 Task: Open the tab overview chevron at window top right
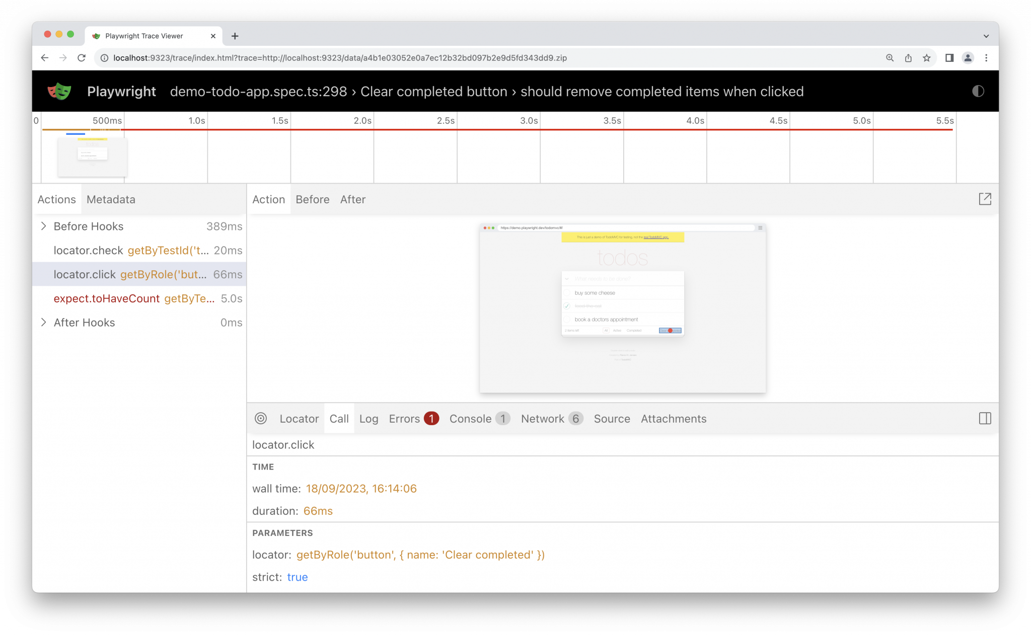pyautogui.click(x=985, y=35)
